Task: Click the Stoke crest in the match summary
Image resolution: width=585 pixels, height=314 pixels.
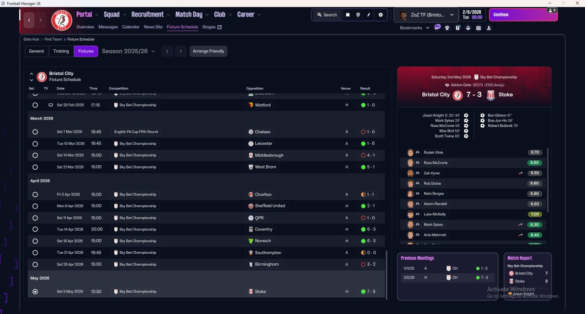Action: coord(491,95)
